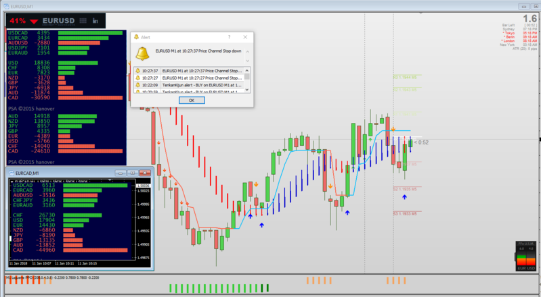Image resolution: width=541 pixels, height=297 pixels.
Task: Open the Alert dialog's help question mark
Action: [x=229, y=37]
